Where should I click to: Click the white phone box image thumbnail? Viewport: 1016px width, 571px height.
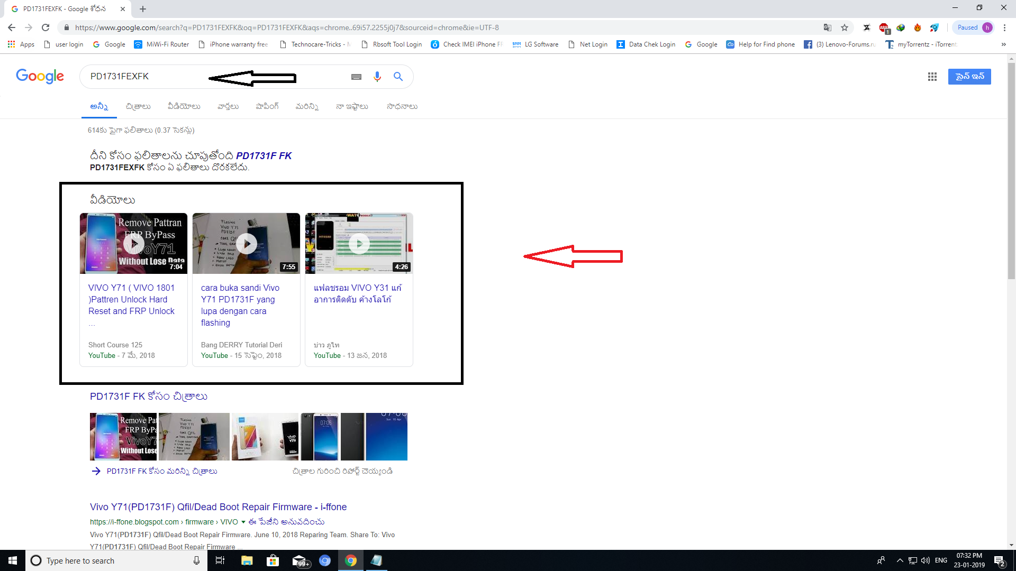(265, 437)
